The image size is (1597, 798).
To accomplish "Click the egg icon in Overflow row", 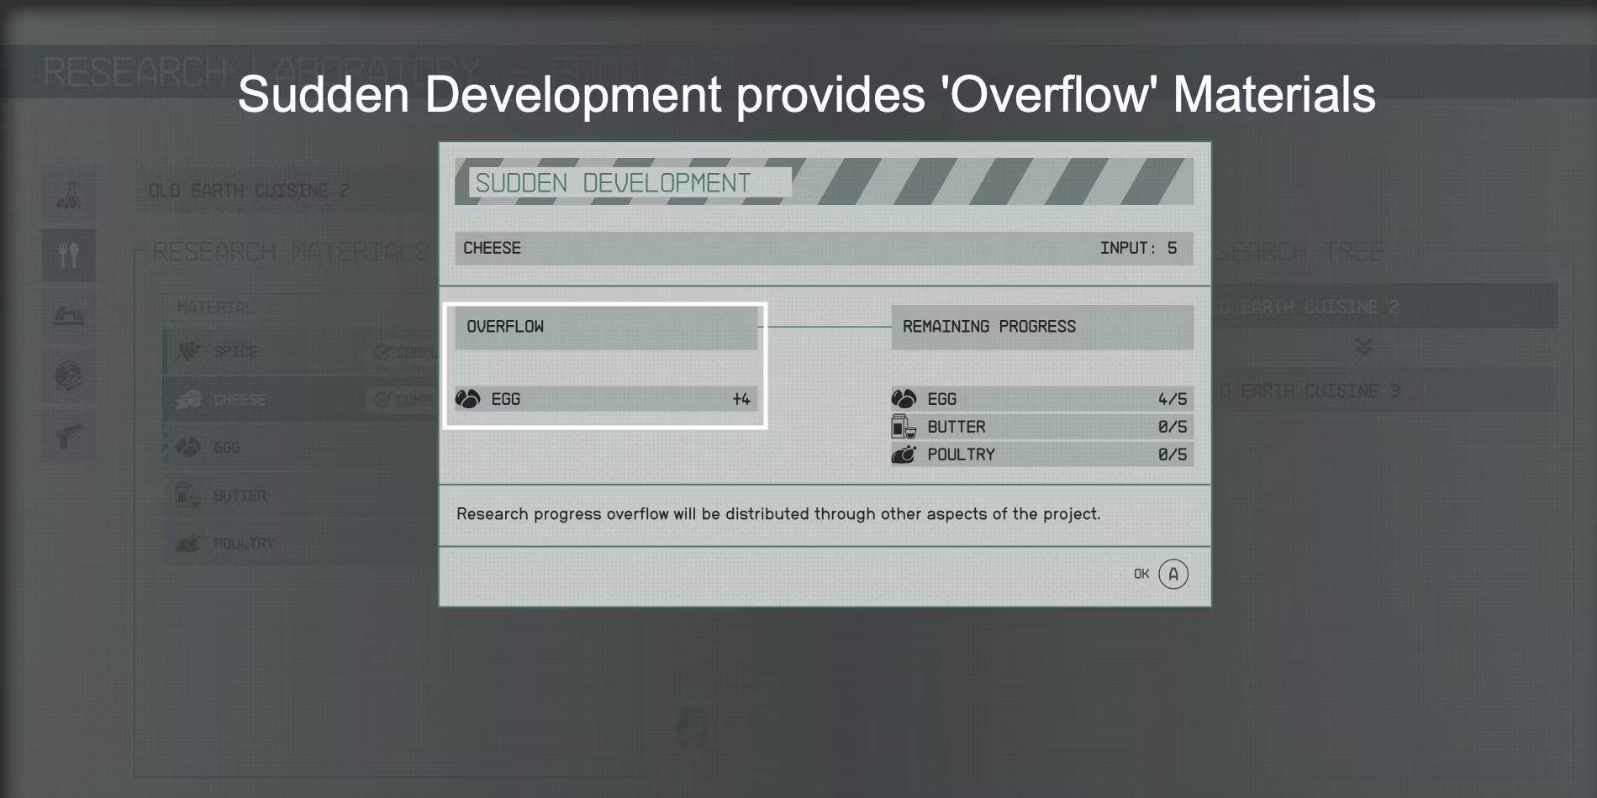I will pos(468,399).
